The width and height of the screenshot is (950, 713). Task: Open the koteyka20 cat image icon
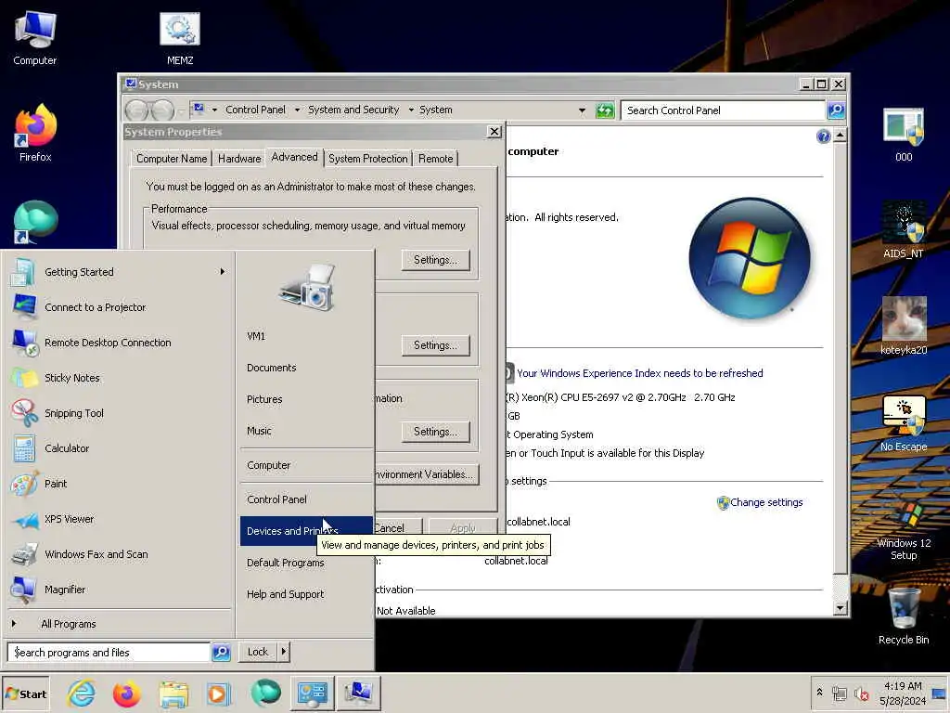tap(904, 326)
